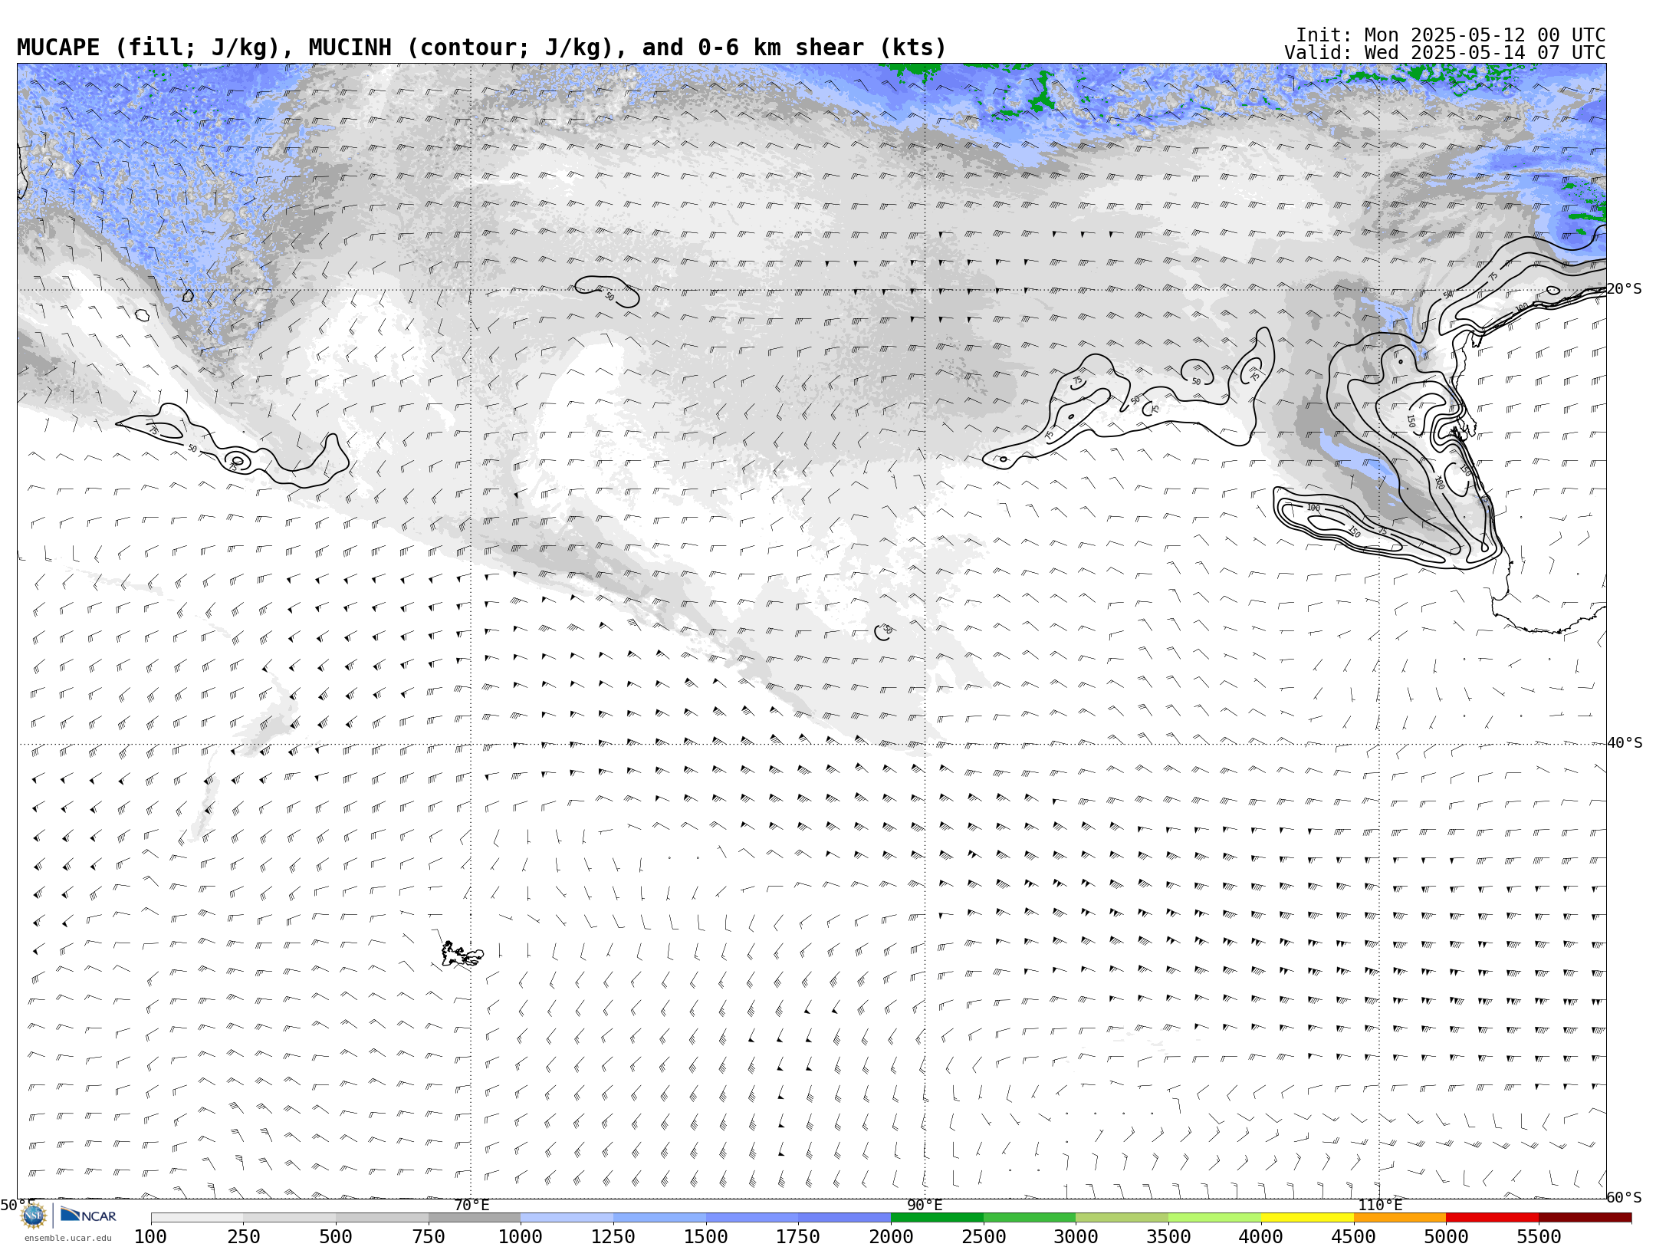Viewport: 1656px width, 1247px height.
Task: Pick the 3500-4000 lime colorbar swatch
Action: point(1214,1218)
